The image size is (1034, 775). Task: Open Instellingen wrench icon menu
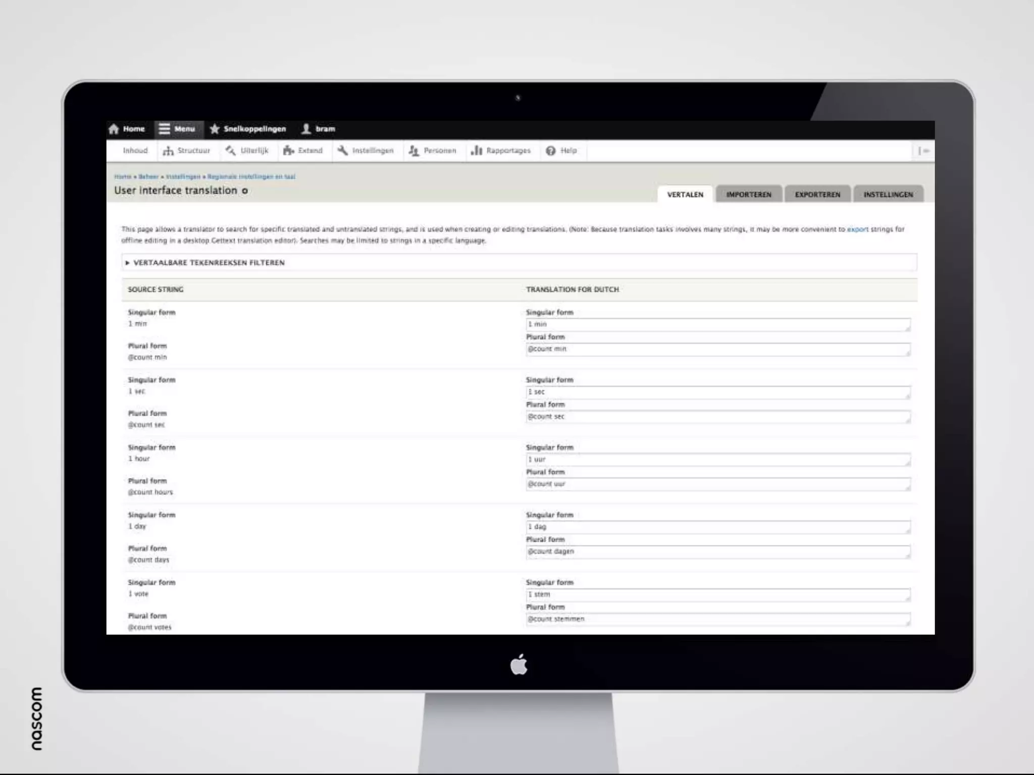coord(343,151)
